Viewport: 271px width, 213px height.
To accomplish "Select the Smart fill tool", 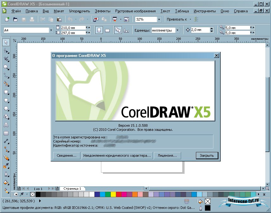I will pyautogui.click(x=6, y=84).
